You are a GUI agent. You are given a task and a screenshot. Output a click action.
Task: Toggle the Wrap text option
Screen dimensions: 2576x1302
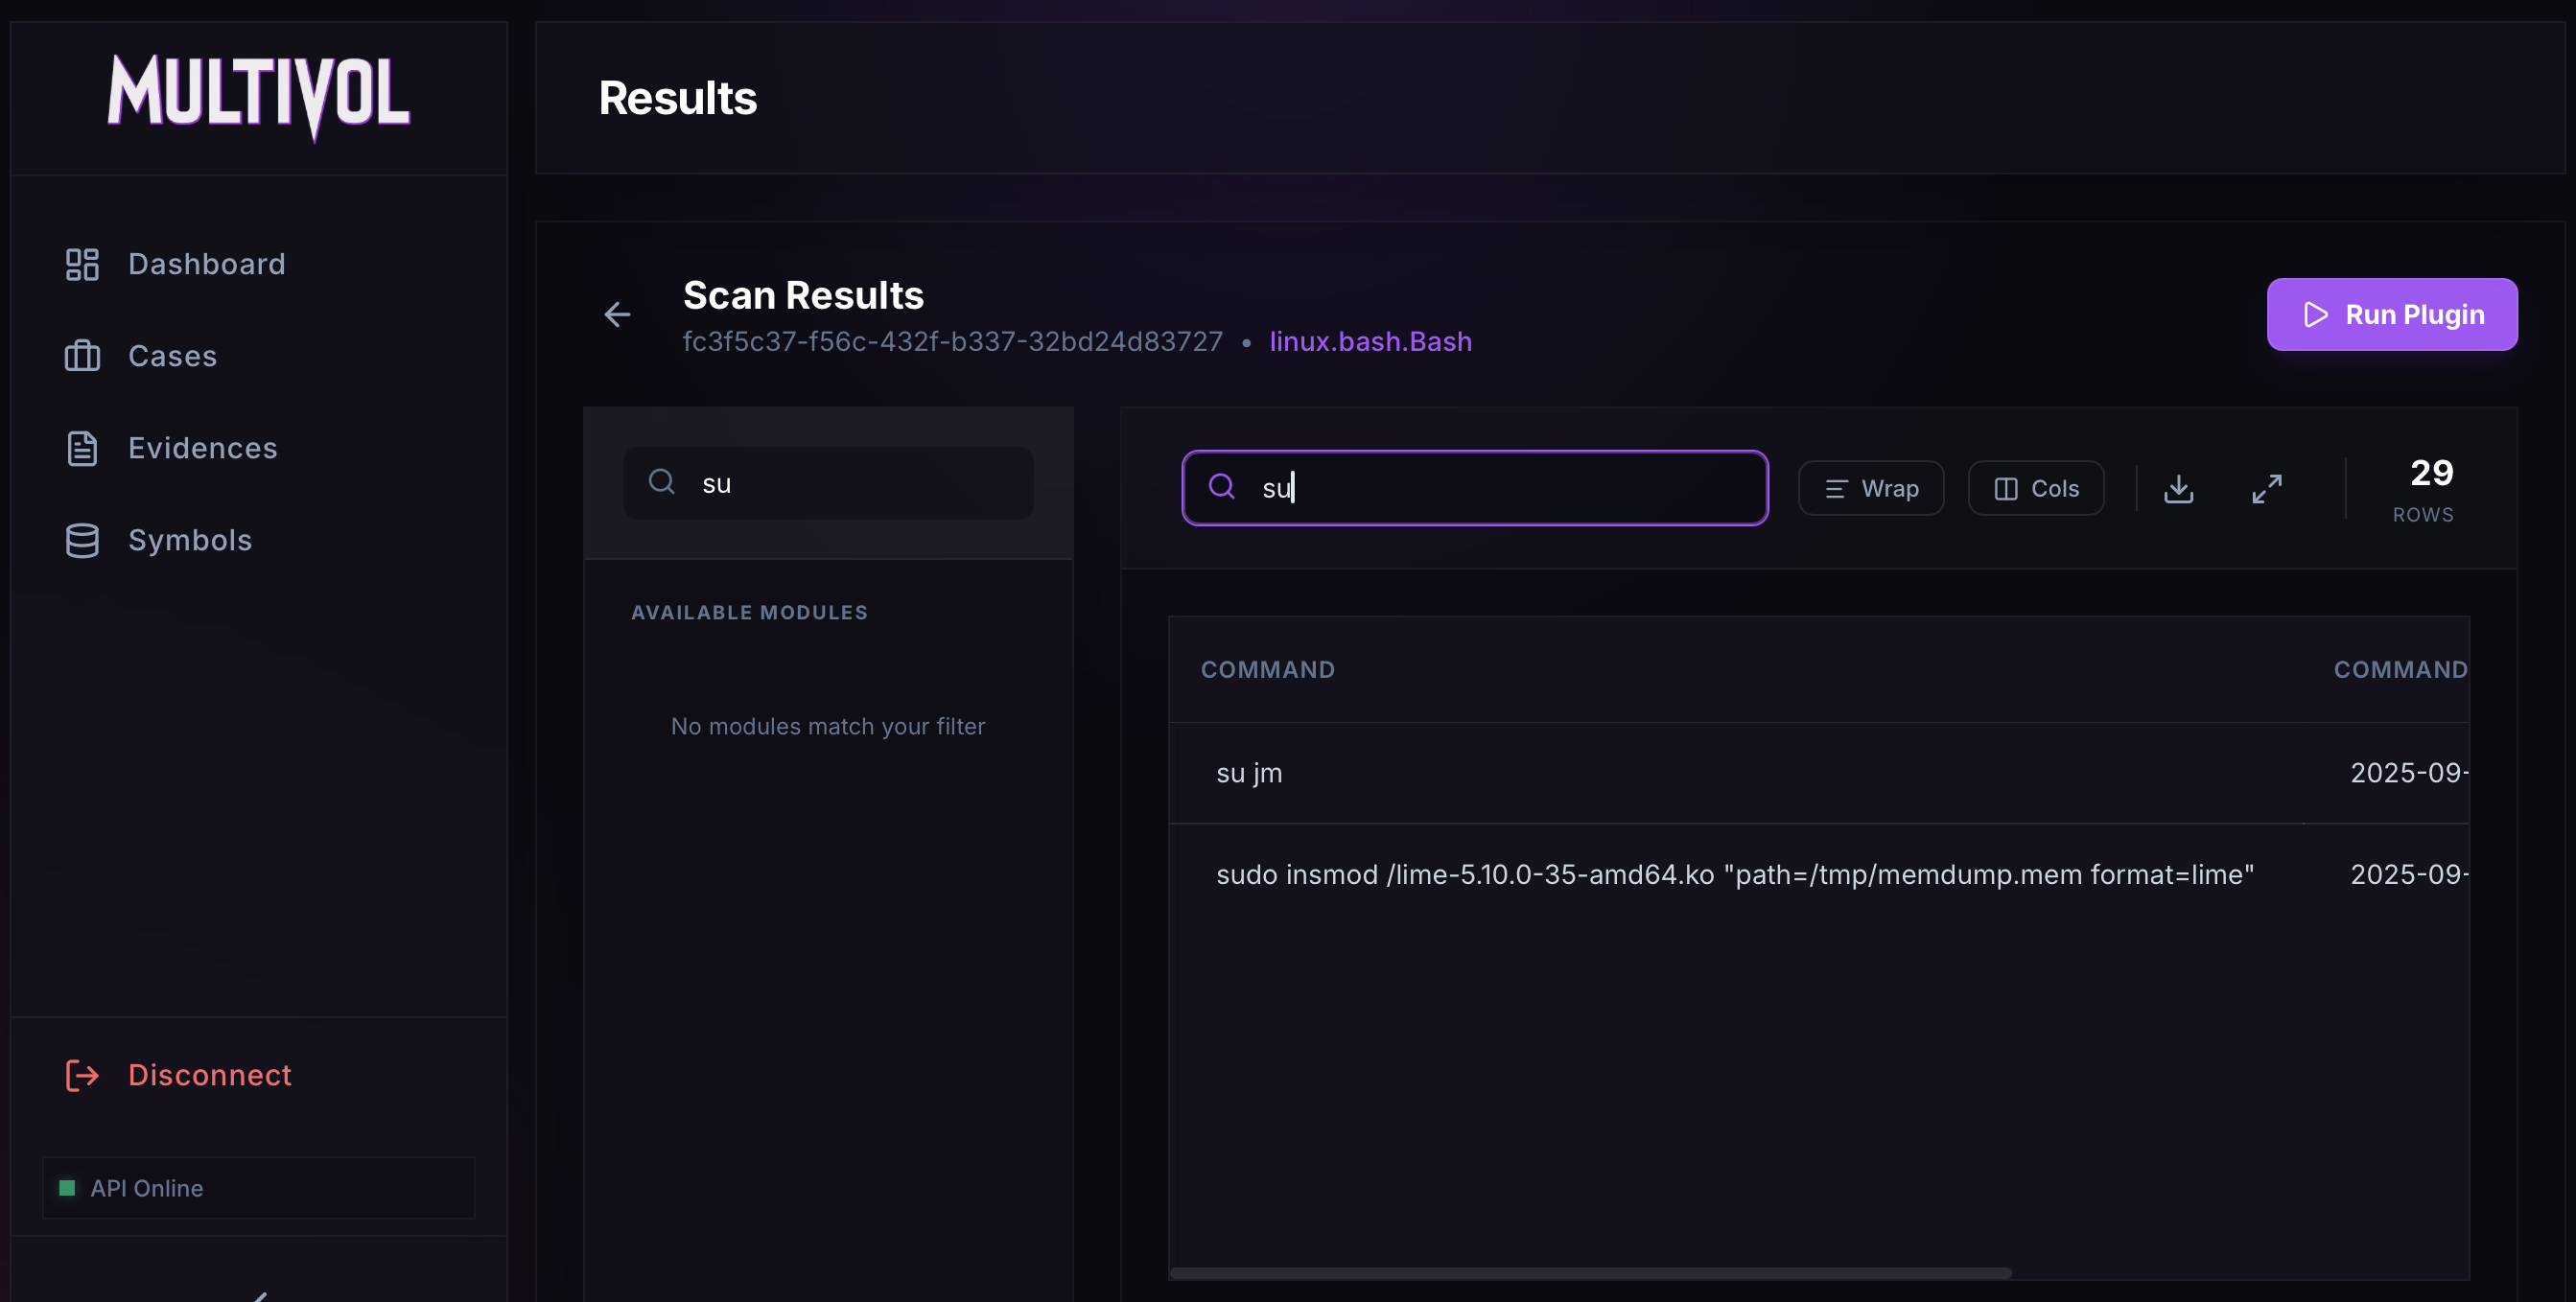1870,489
